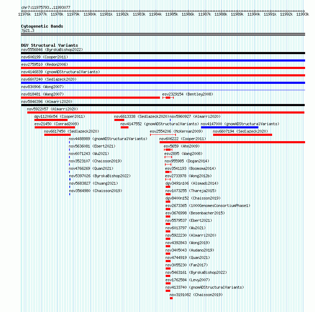Open nsv4488989 (gnomADStructuralVariants) label

click(108, 139)
